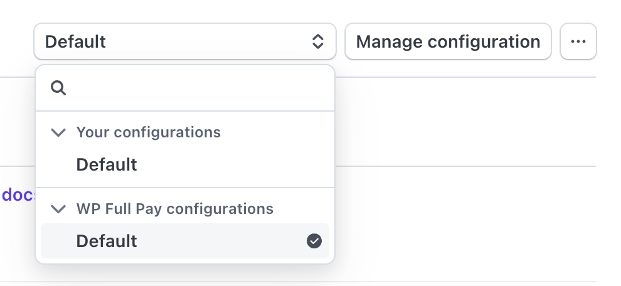Click the ellipsis beside Manage configuration
The image size is (621, 286).
578,42
